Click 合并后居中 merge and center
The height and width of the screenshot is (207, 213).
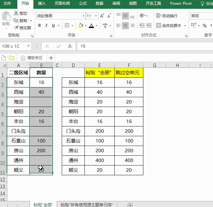coord(169,25)
